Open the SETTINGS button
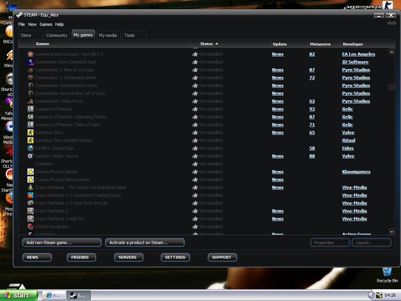401x301 pixels. click(x=175, y=257)
